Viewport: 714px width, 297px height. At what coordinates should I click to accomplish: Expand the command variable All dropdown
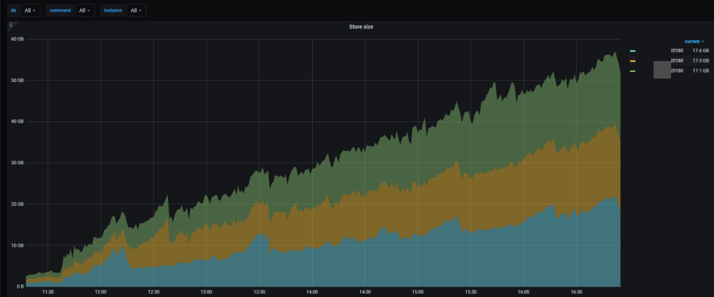[x=85, y=10]
